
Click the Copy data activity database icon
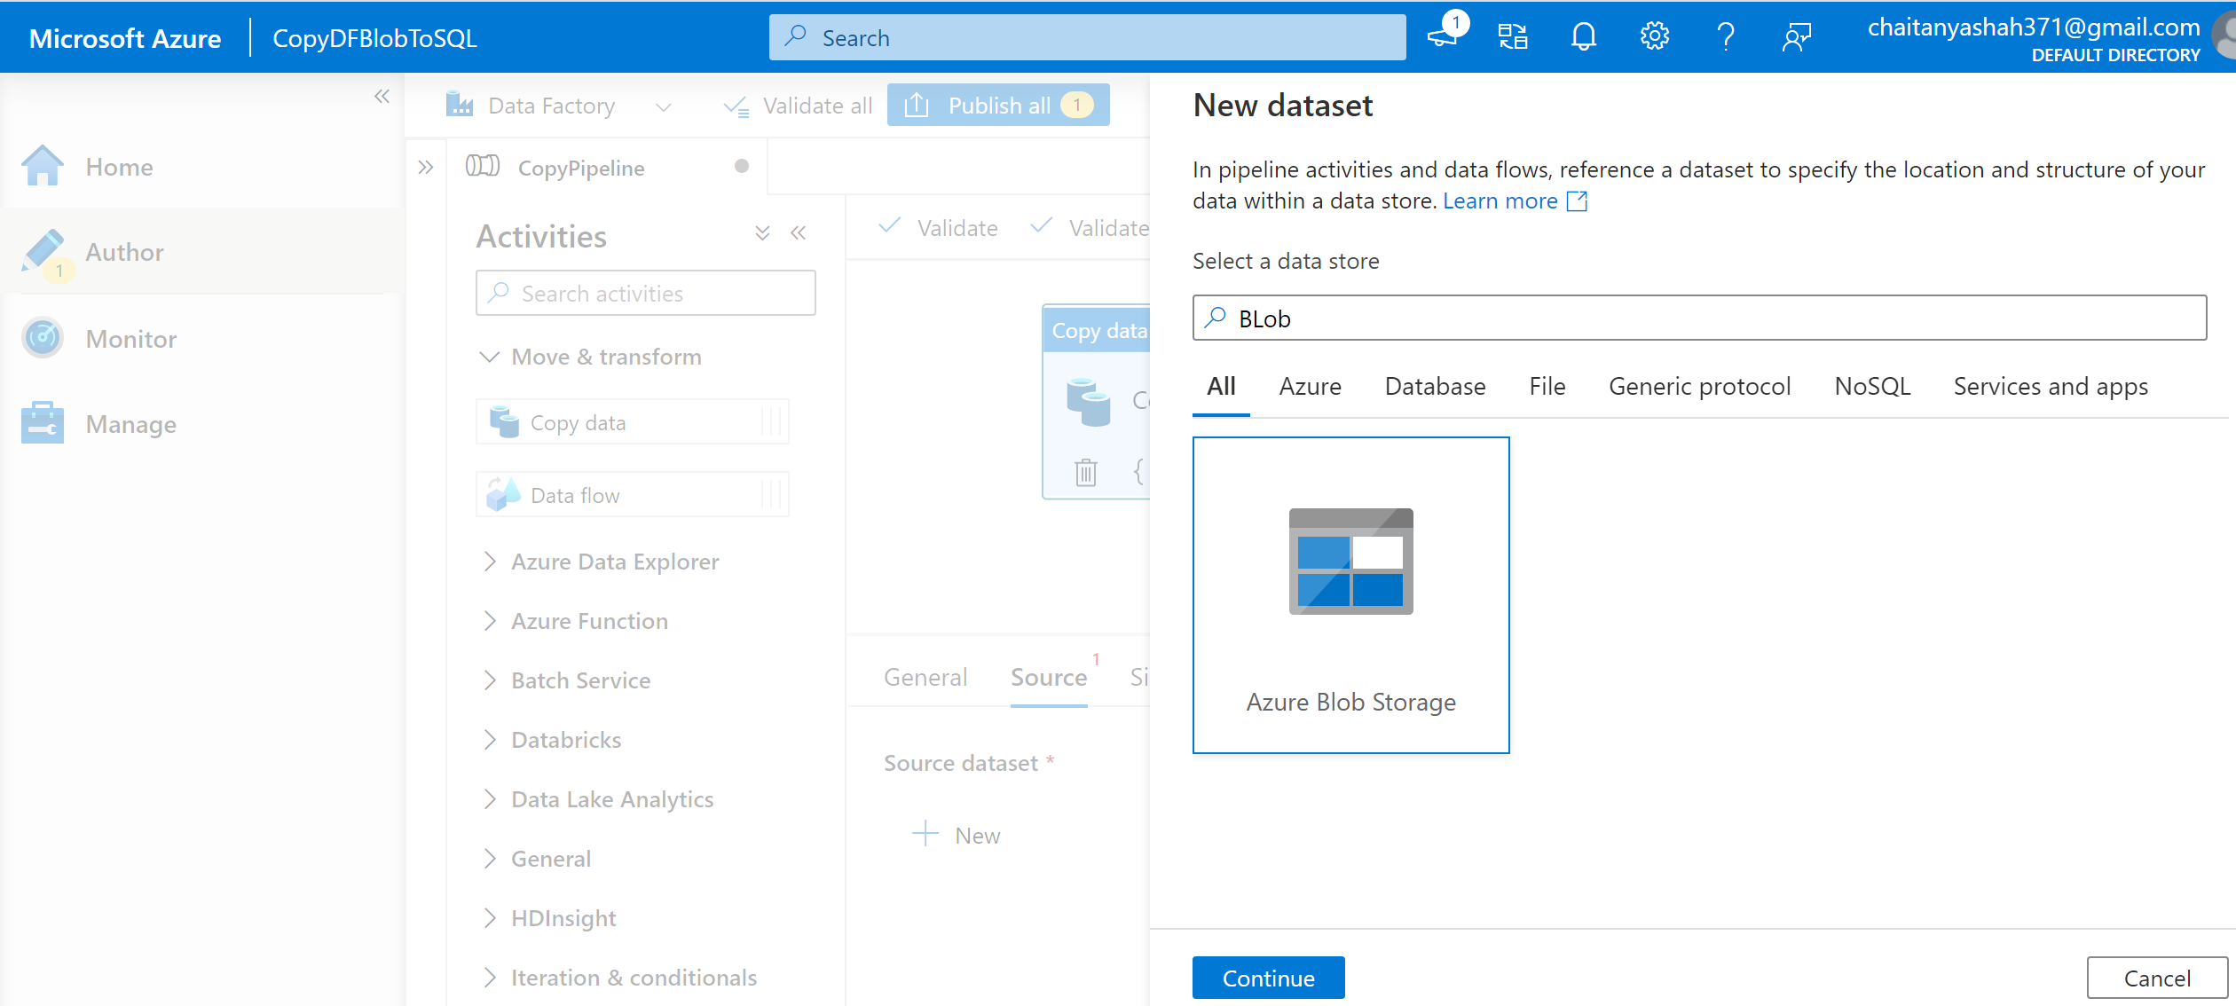pos(1089,401)
